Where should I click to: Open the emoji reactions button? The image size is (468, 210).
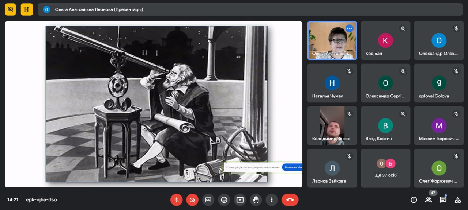click(x=224, y=200)
